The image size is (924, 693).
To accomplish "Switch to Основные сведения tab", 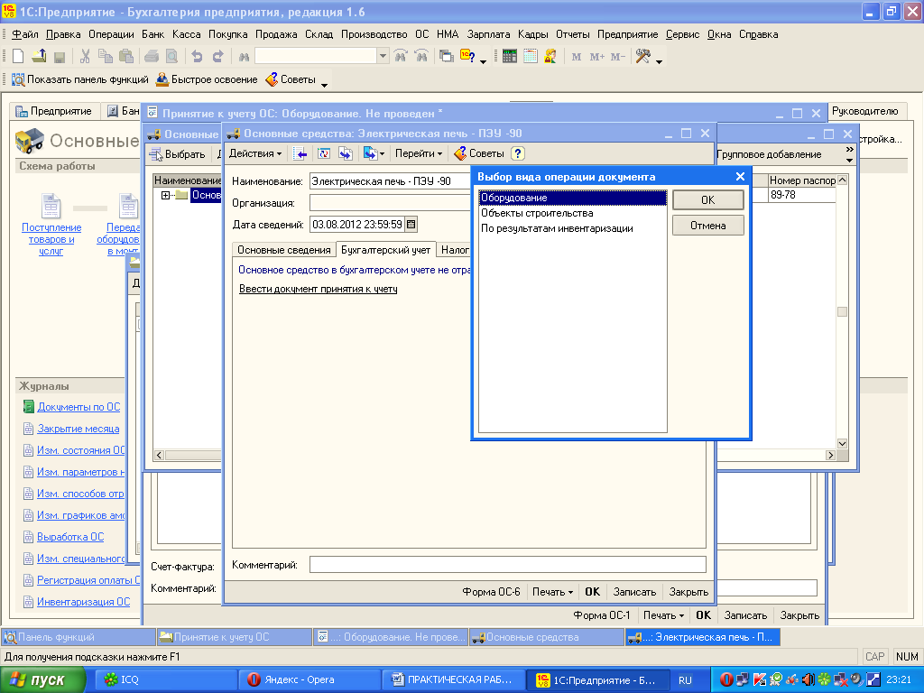I will coord(283,250).
